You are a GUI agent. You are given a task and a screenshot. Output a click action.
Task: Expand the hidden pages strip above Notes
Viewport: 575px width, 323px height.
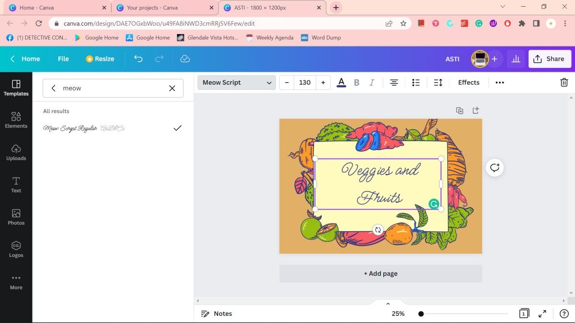click(x=388, y=303)
